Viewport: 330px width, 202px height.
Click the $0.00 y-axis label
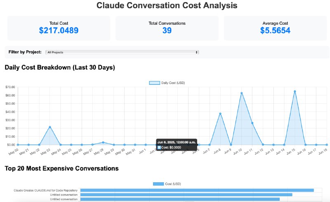(11, 145)
